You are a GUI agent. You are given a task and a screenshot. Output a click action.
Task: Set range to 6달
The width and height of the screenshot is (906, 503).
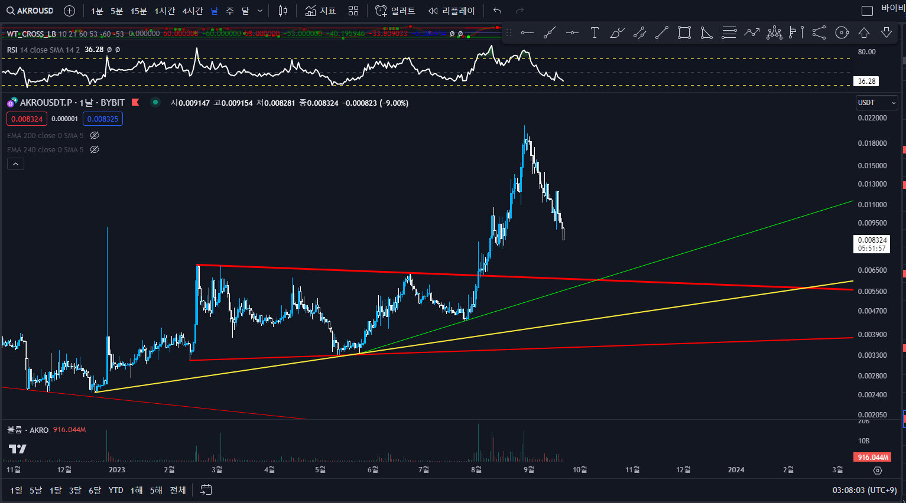pyautogui.click(x=95, y=490)
